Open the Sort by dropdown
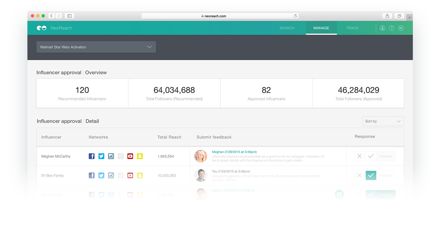Viewport: 443px width, 235px height. click(x=383, y=121)
